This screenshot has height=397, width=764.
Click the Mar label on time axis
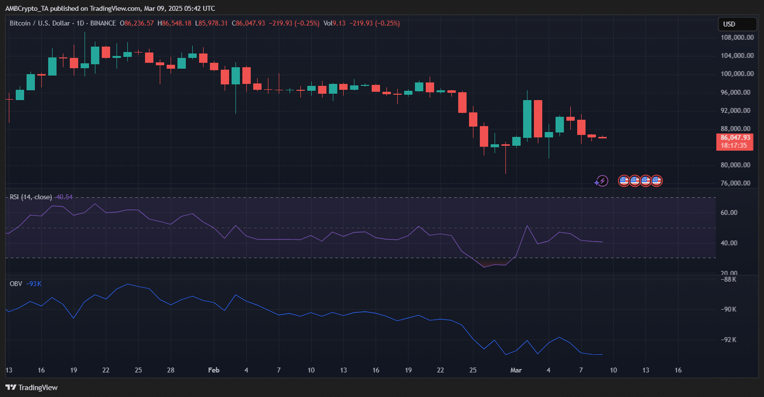point(516,370)
